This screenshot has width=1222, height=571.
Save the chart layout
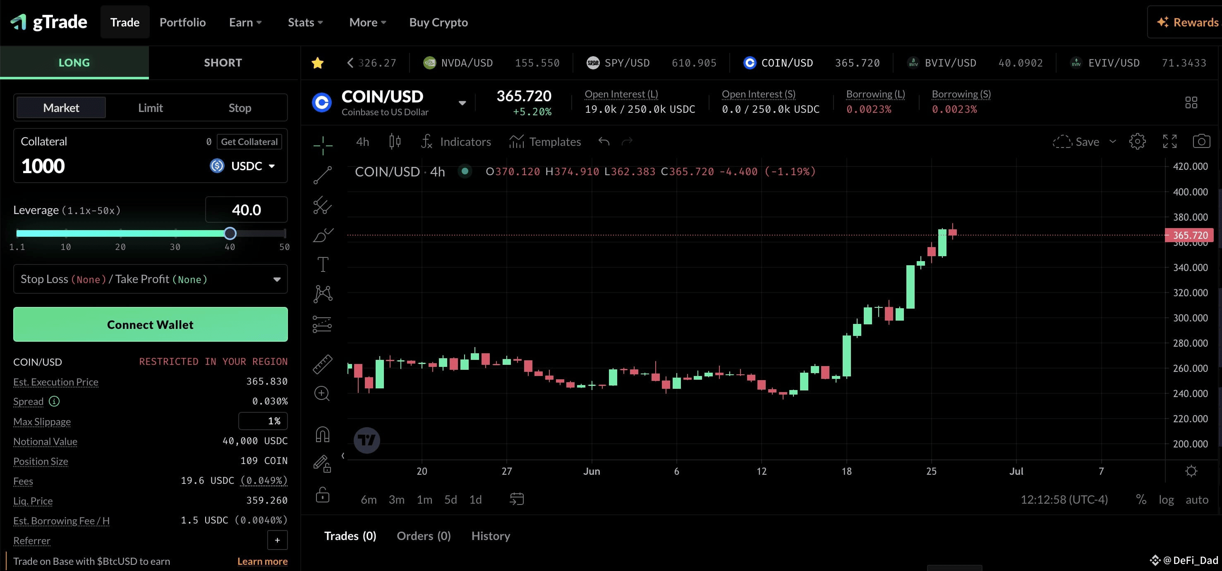click(x=1076, y=141)
